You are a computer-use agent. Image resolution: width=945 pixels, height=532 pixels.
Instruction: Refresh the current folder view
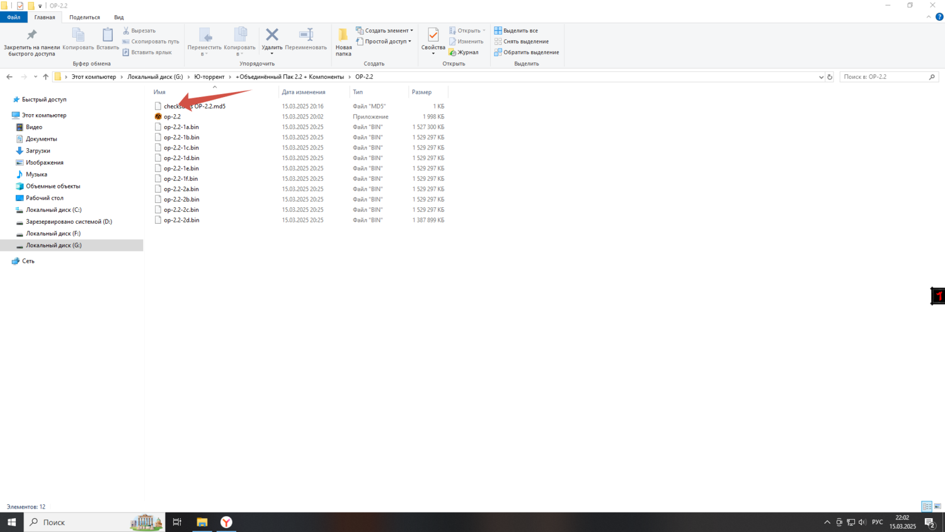click(830, 77)
